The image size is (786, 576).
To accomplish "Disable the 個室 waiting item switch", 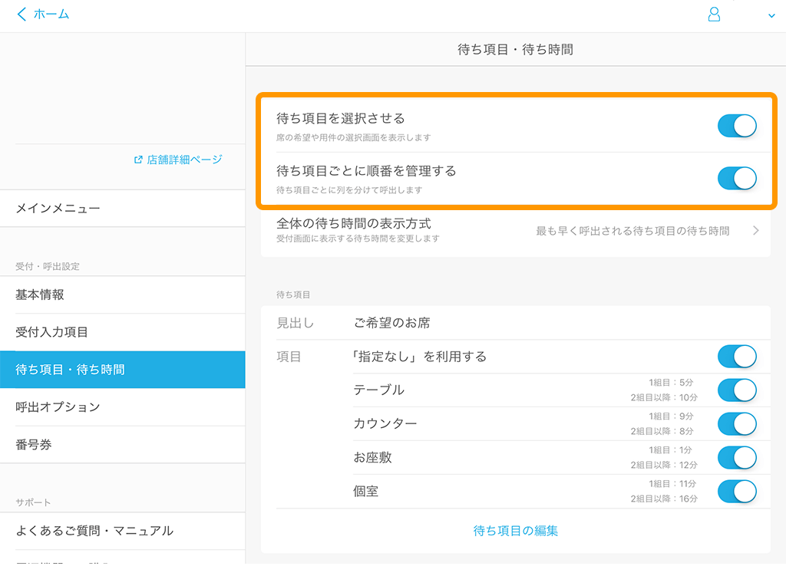I will tap(737, 492).
